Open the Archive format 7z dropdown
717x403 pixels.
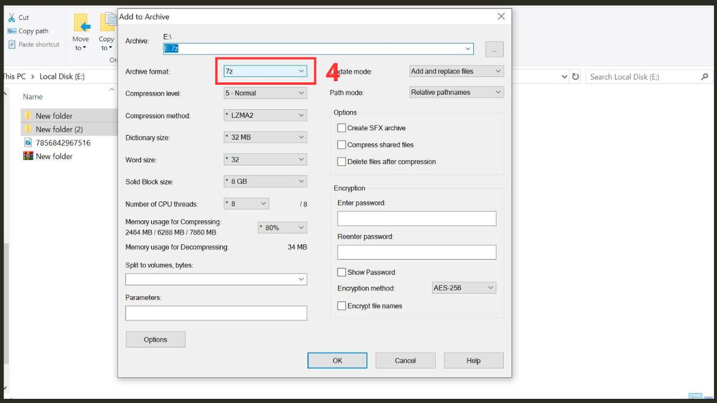click(x=265, y=71)
